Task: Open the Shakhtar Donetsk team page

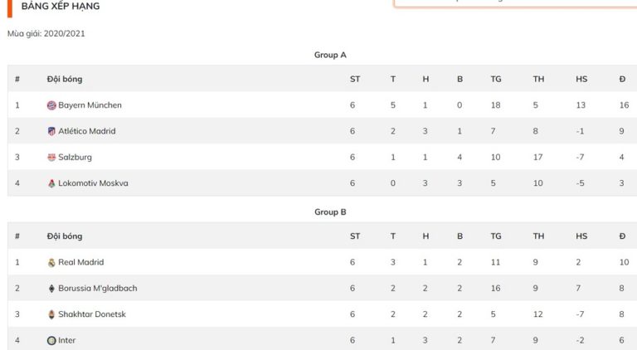Action: click(x=92, y=314)
